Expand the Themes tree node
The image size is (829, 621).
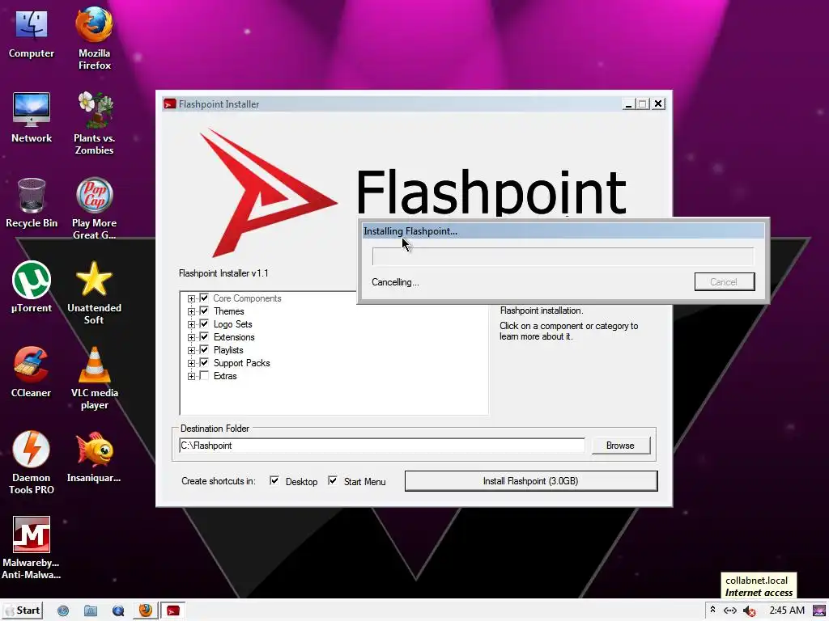click(191, 311)
